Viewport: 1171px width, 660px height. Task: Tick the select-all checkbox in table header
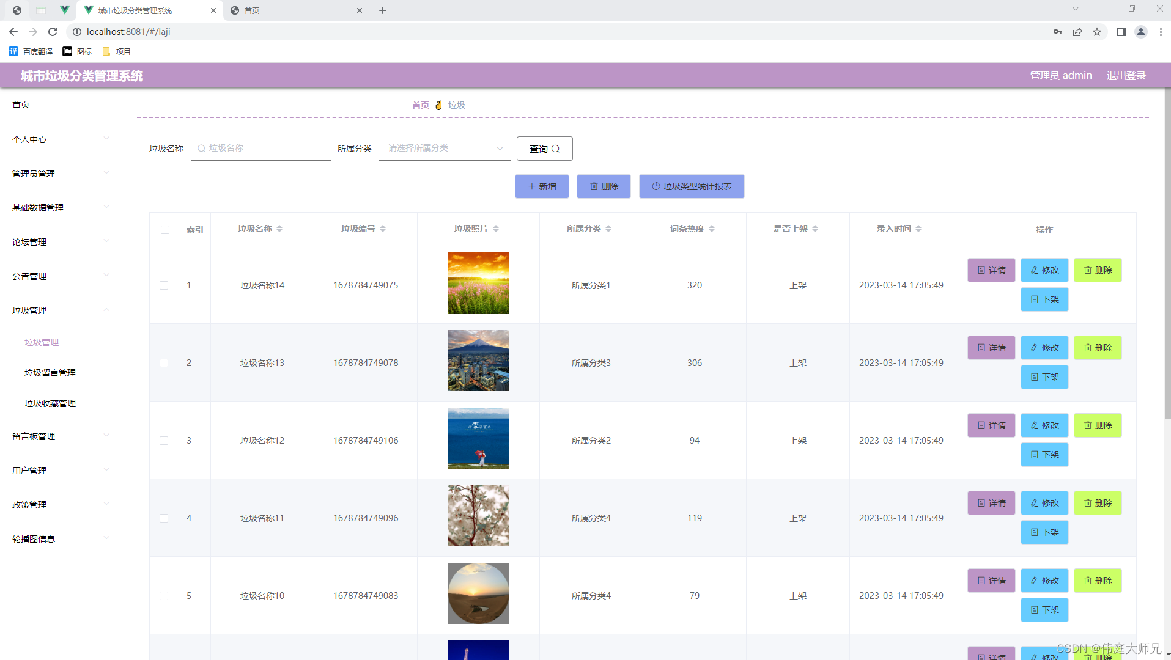165,230
